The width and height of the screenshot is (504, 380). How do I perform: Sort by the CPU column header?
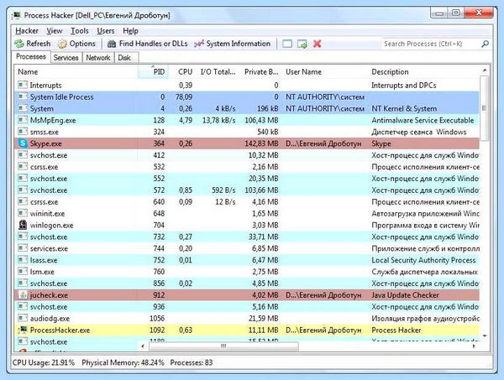[x=182, y=72]
